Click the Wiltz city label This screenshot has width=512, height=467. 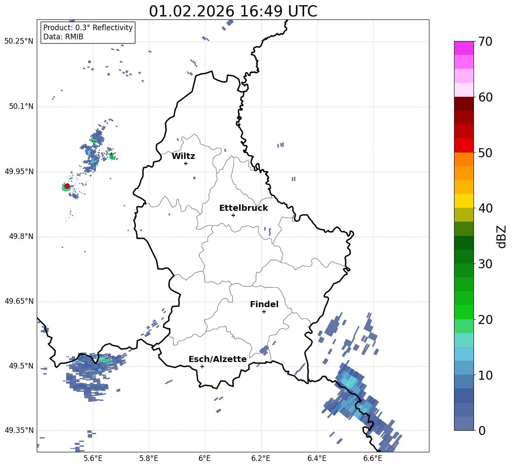point(183,156)
